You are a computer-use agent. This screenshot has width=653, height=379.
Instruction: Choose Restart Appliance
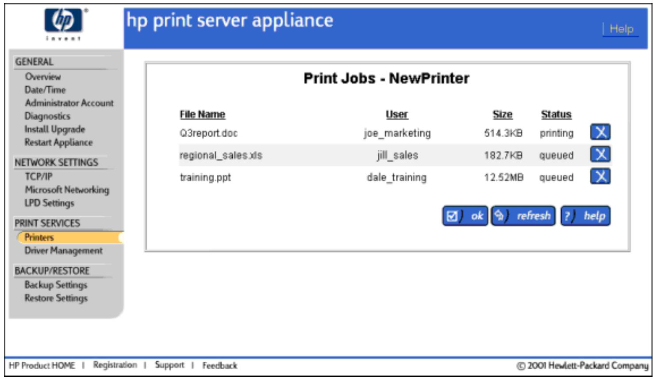click(59, 142)
